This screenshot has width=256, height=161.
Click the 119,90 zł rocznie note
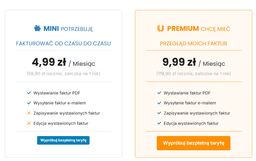(x=194, y=74)
